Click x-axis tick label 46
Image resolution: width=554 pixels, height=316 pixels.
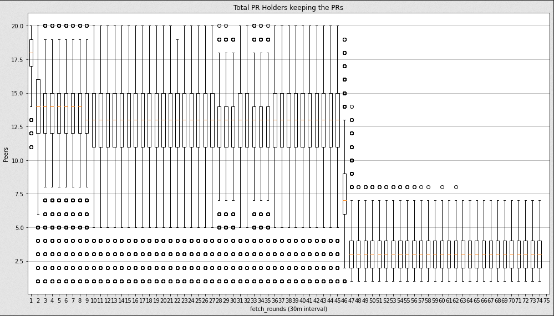tap(344, 300)
